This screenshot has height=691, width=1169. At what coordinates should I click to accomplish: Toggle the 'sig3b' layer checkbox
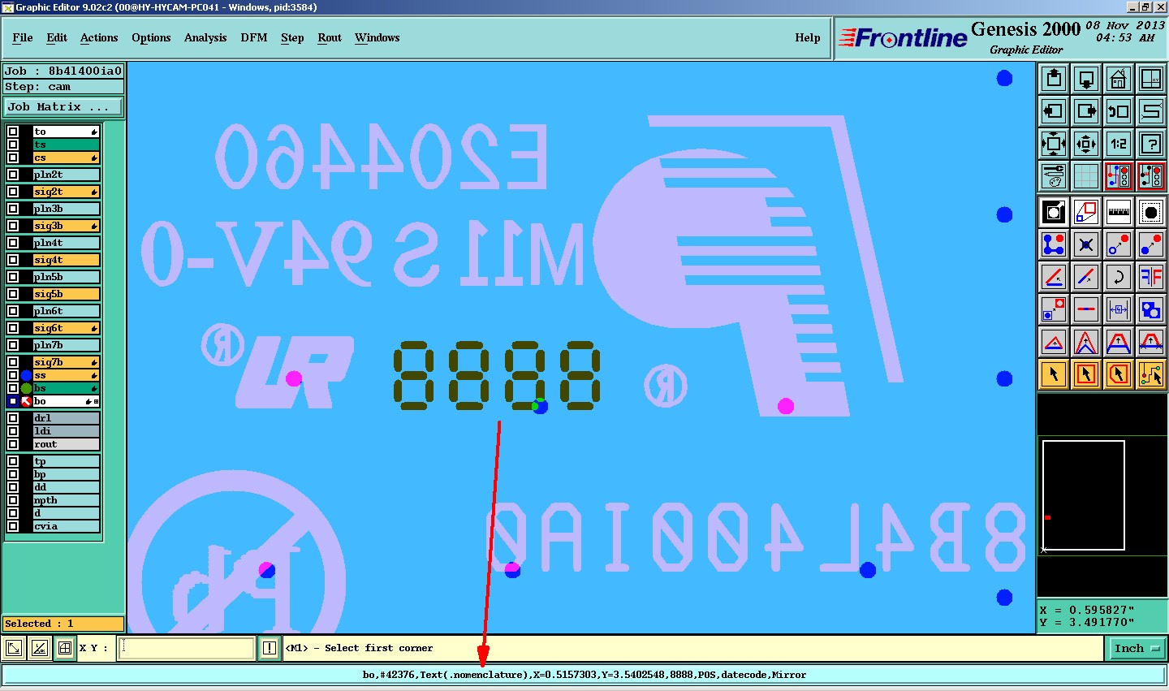pos(13,226)
